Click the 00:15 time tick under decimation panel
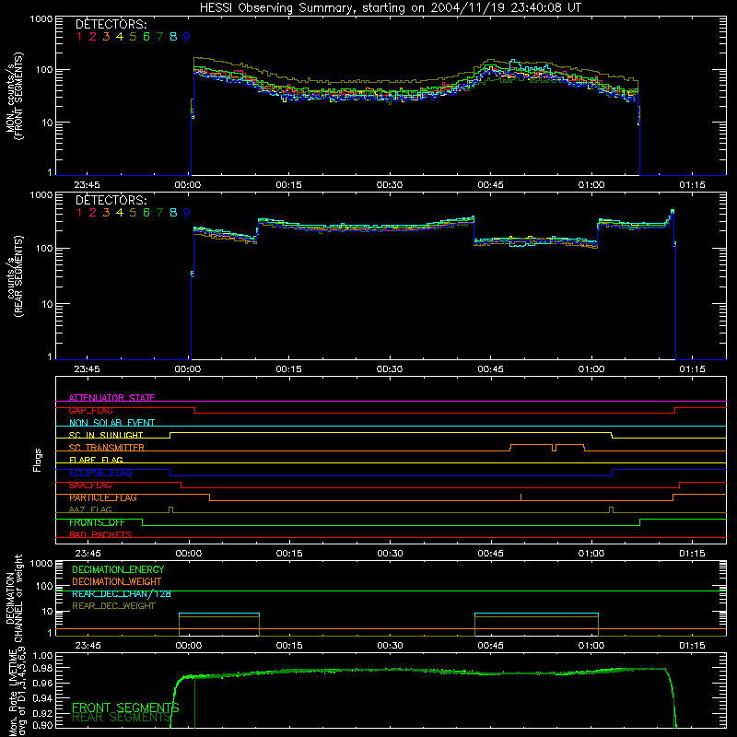This screenshot has height=737, width=737. pyautogui.click(x=289, y=646)
